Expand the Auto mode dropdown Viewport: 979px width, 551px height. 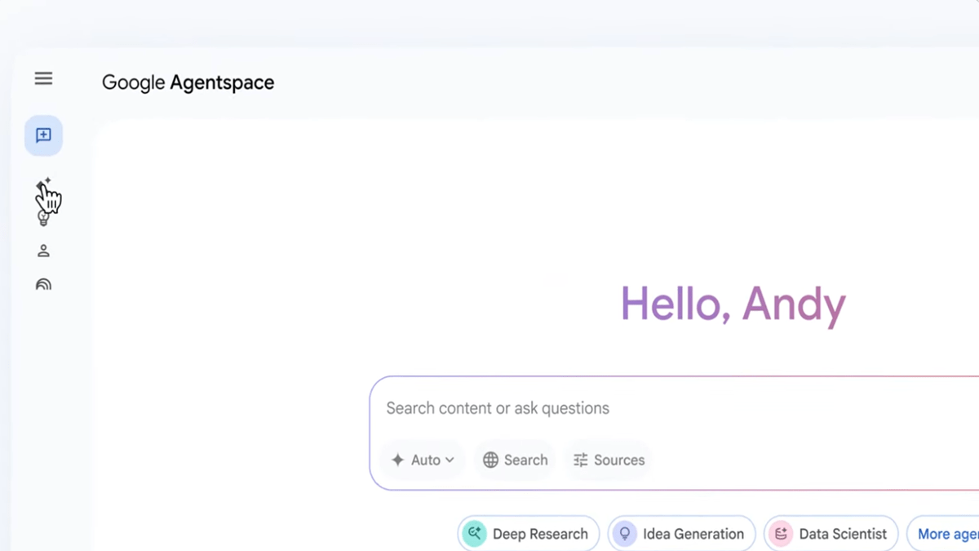(423, 460)
